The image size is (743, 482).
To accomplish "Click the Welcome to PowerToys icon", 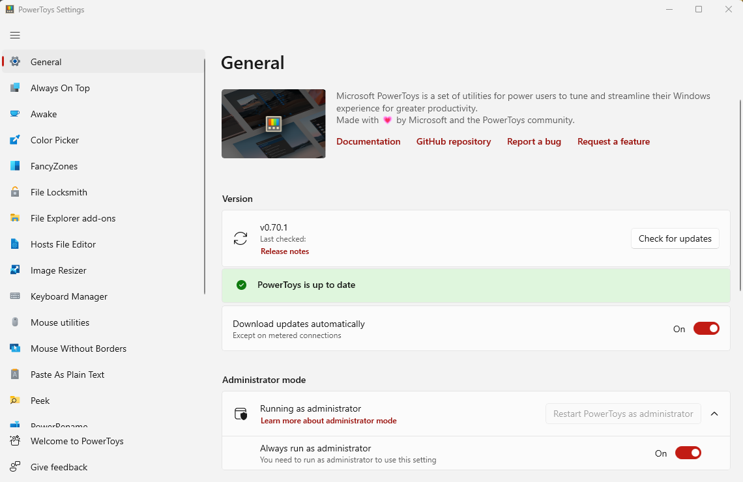I will [x=15, y=441].
